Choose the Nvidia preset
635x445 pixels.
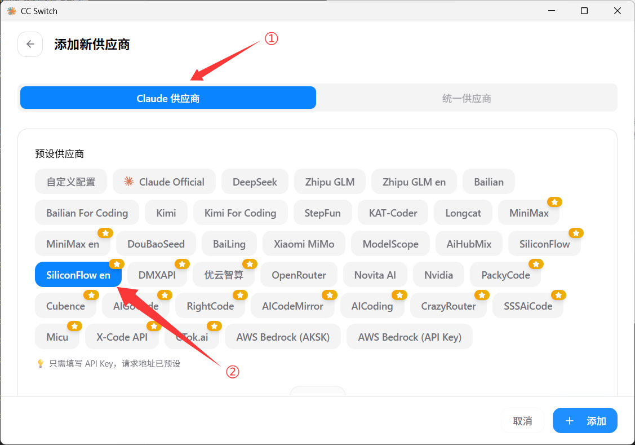pyautogui.click(x=438, y=275)
